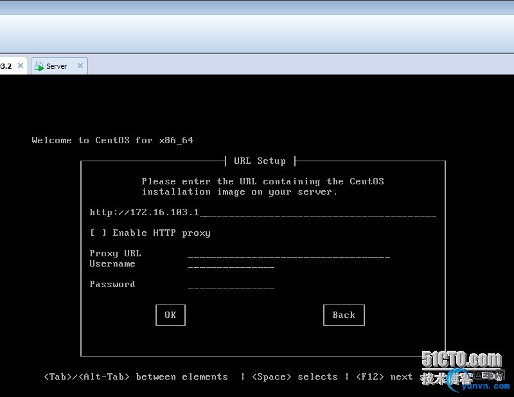Click the Welcome to CentOS for x86_64 text
The width and height of the screenshot is (514, 397).
point(112,140)
